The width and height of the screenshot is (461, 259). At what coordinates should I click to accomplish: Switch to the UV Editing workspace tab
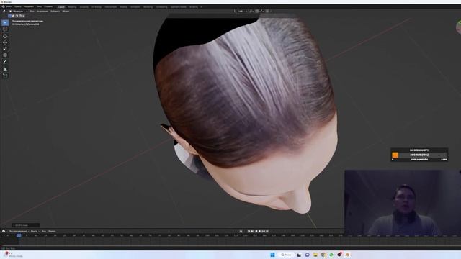pyautogui.click(x=97, y=6)
